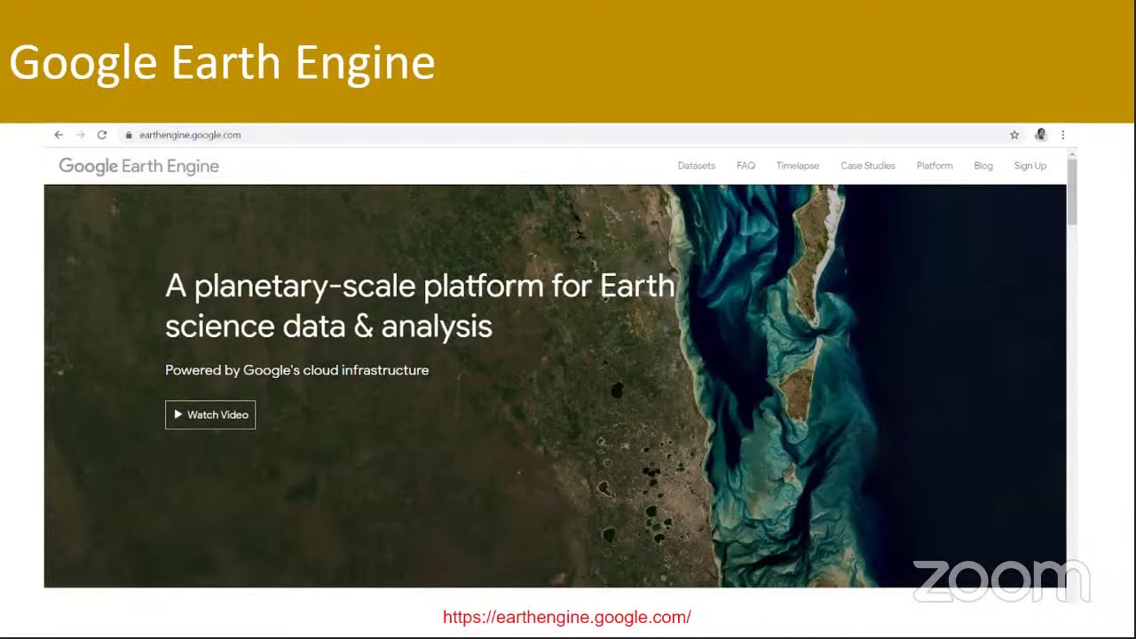Click the Sign Up link
The image size is (1136, 639).
(1030, 166)
